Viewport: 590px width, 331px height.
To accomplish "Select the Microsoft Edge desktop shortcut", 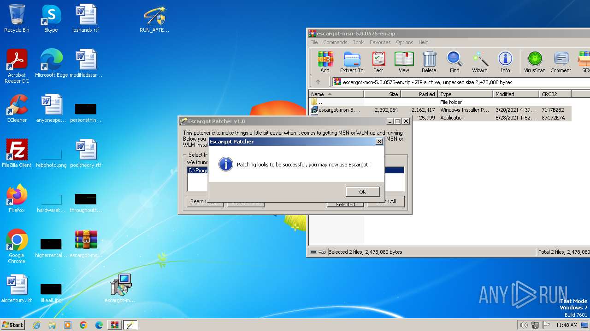I will coord(51,64).
